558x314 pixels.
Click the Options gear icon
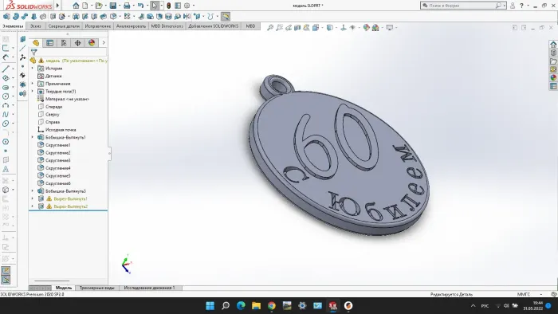[x=187, y=6]
